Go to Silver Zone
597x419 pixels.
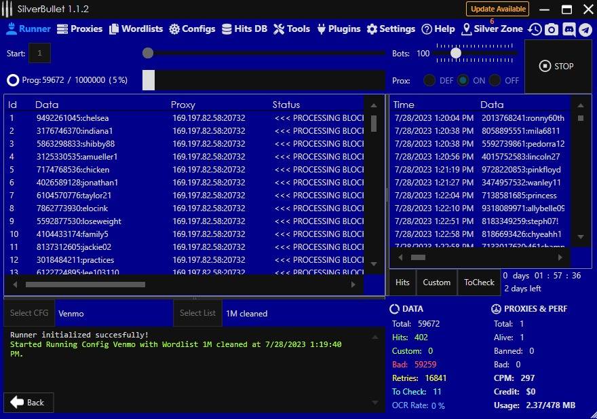point(492,29)
